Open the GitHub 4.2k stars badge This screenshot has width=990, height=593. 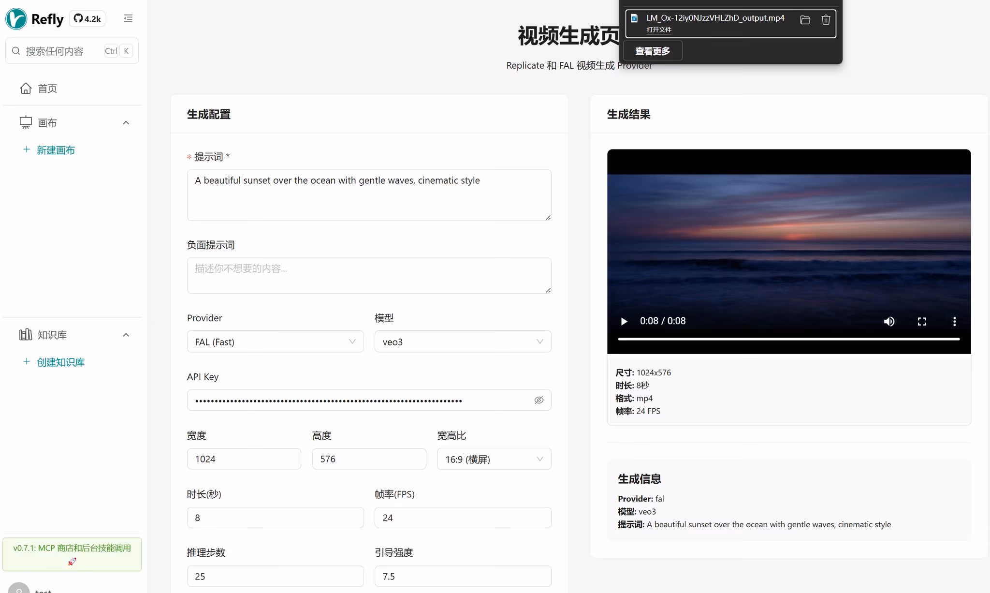tap(87, 19)
